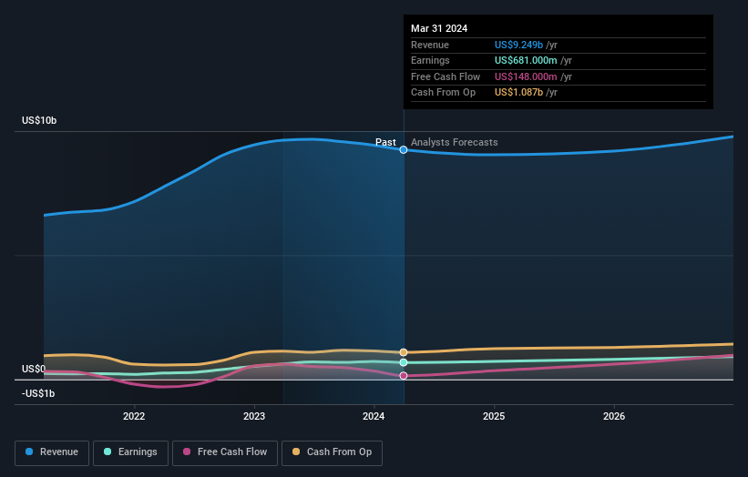This screenshot has height=477, width=748.
Task: Click the US$681.000m earnings value
Action: click(x=526, y=60)
